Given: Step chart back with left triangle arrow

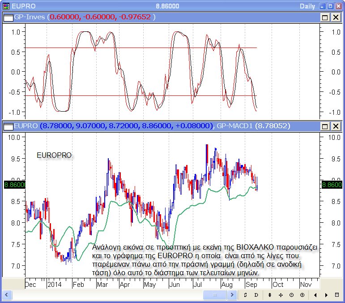Looking at the screenshot, I should [x=315, y=295].
